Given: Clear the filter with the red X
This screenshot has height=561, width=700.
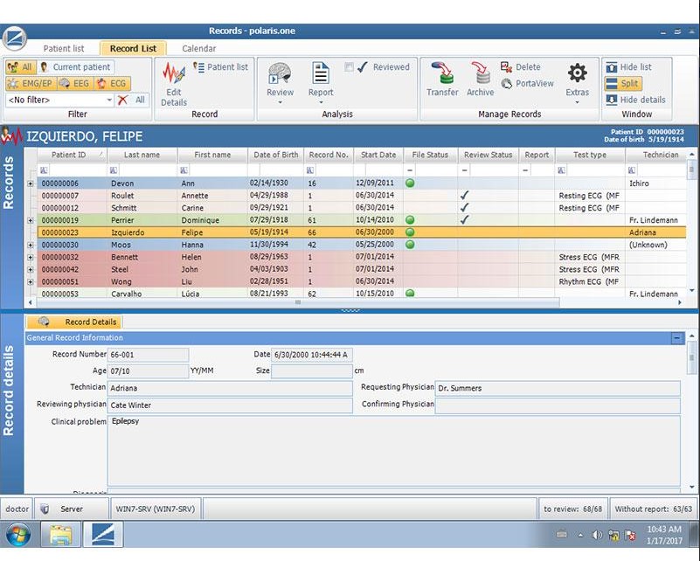Looking at the screenshot, I should pos(123,100).
